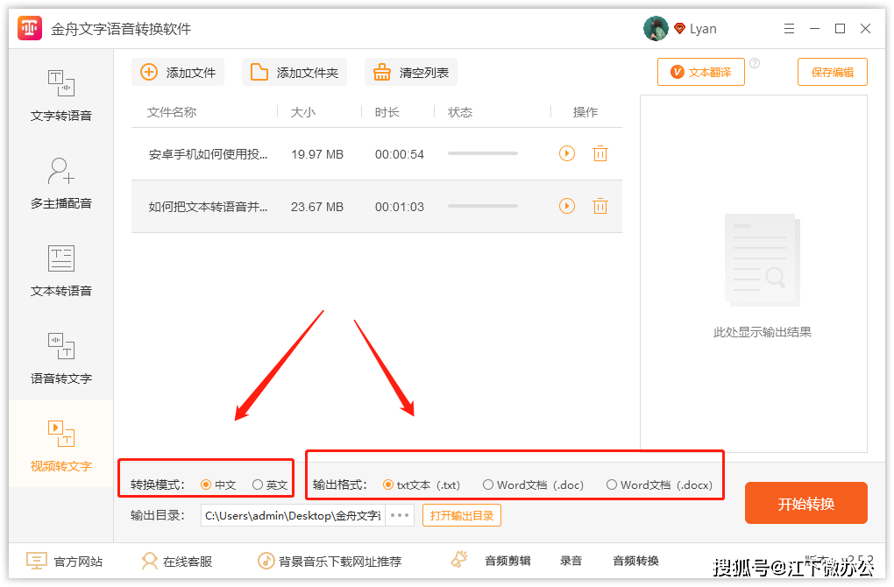Click the 保存编辑 button
This screenshot has width=894, height=587.
[833, 72]
